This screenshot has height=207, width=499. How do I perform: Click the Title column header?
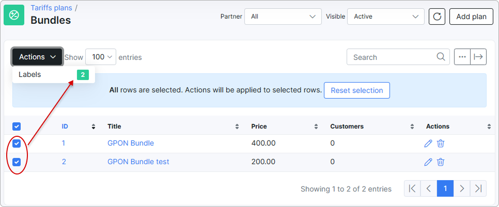(114, 126)
